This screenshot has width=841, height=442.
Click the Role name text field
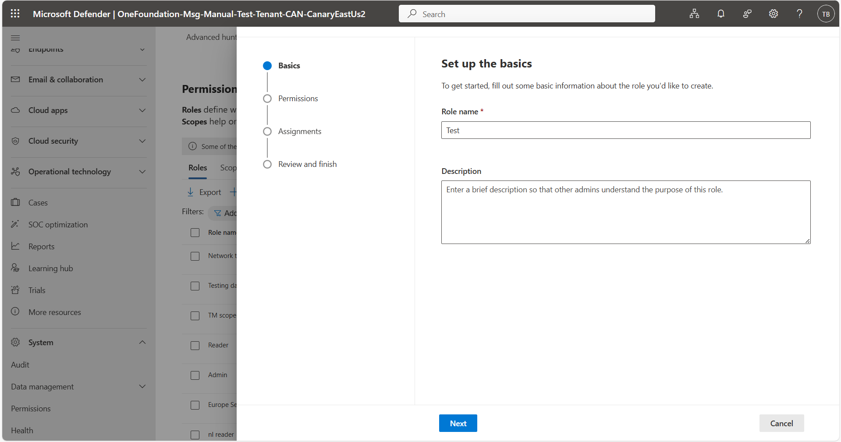(626, 130)
